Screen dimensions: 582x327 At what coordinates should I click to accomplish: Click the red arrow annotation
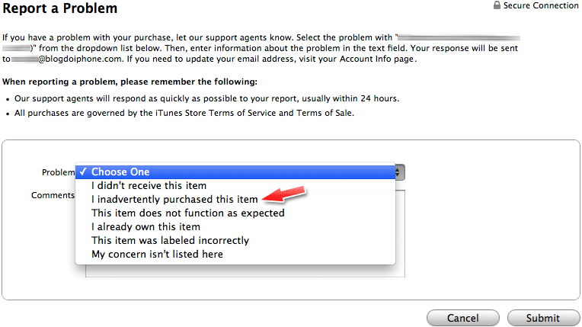pyautogui.click(x=284, y=194)
